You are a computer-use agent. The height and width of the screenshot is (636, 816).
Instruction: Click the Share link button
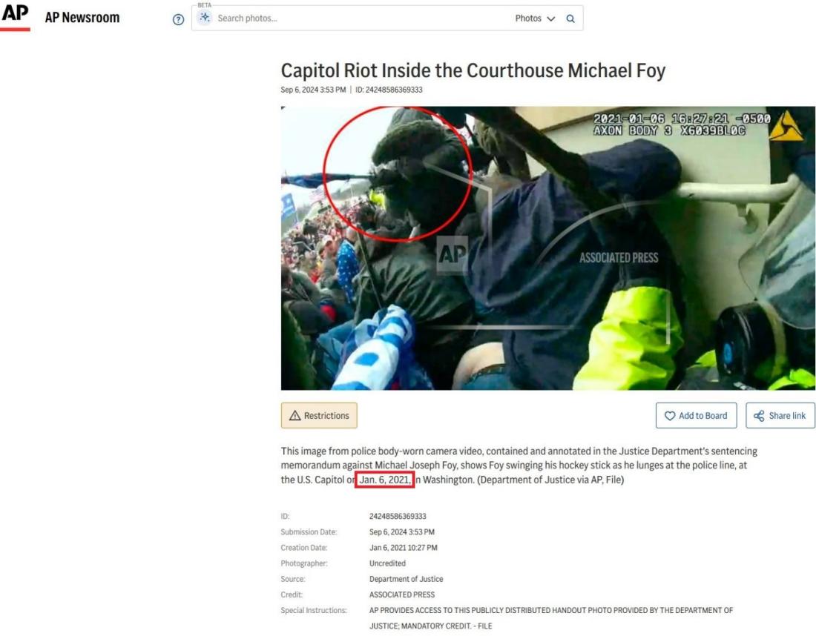[780, 416]
